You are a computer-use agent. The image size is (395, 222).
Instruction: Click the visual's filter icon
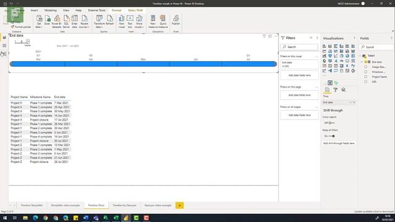point(264,36)
